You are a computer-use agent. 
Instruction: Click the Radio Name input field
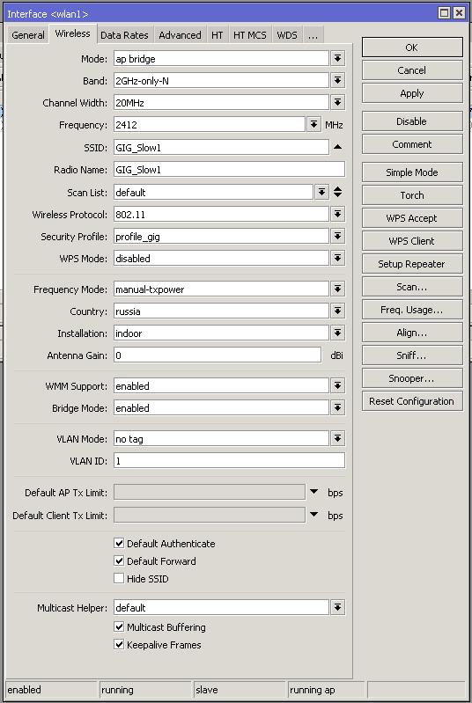click(229, 170)
